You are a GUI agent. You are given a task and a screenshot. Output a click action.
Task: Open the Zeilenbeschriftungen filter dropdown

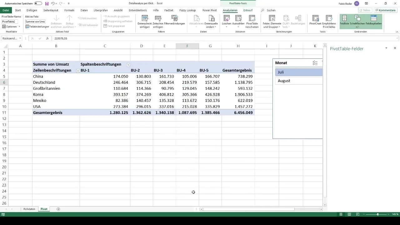pos(77,71)
